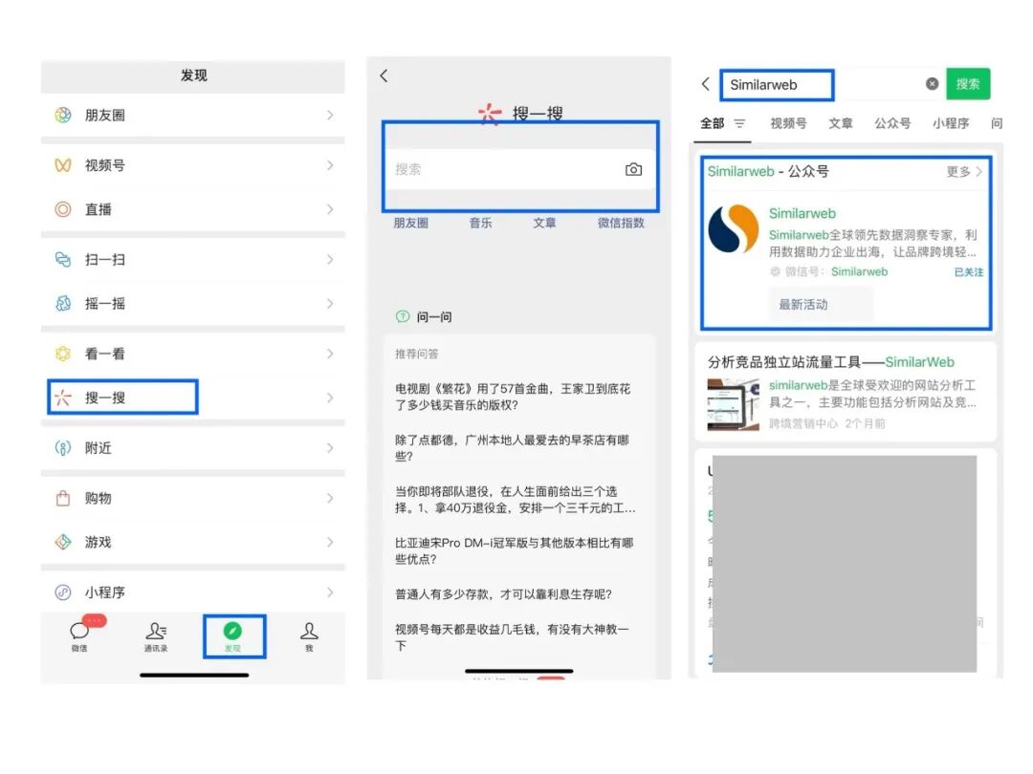Tap the 视频号 Channels butterfly icon

point(62,165)
